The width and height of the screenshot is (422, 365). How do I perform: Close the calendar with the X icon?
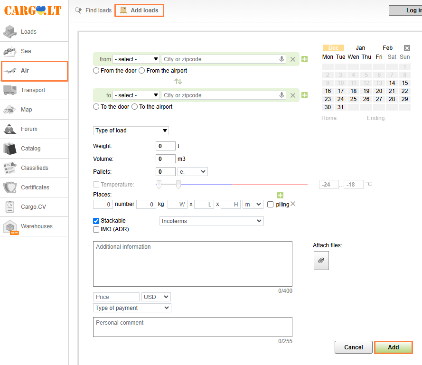(407, 48)
